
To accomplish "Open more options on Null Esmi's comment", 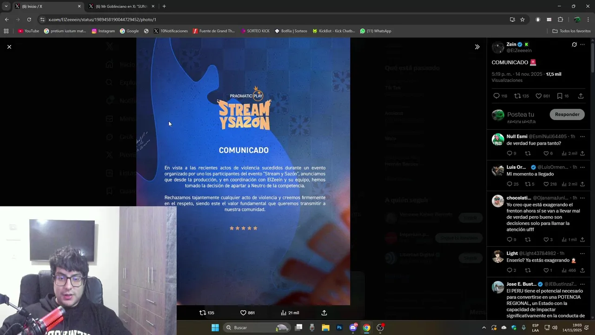I will pyautogui.click(x=582, y=136).
